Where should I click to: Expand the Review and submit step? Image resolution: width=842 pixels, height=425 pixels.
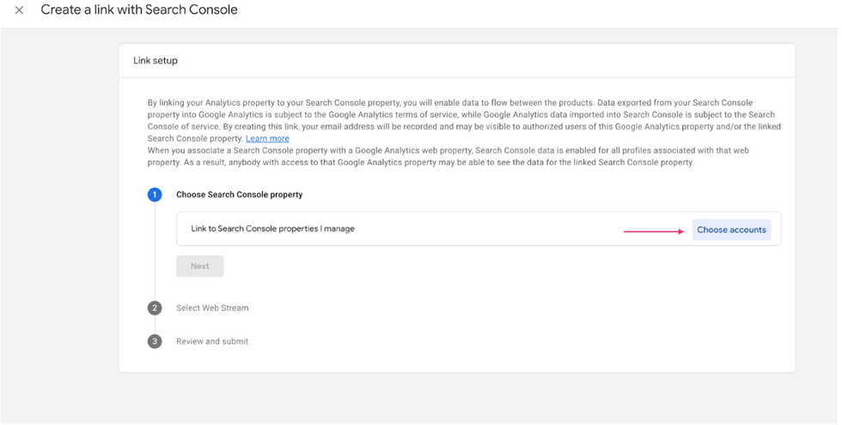212,342
